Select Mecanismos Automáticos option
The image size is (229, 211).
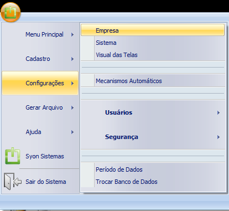153,81
